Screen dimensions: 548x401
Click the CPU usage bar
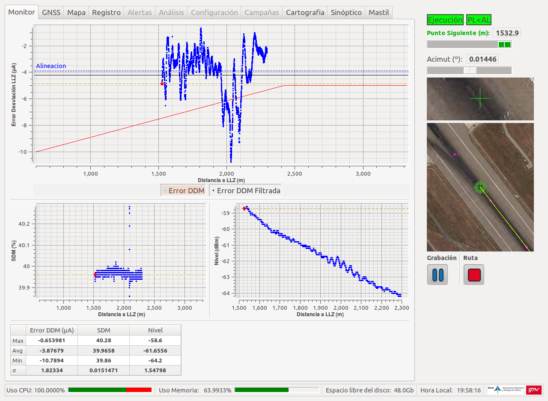[110, 390]
